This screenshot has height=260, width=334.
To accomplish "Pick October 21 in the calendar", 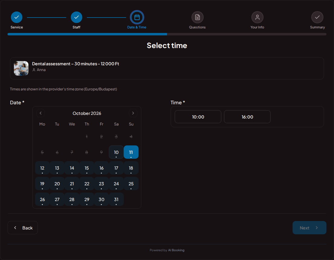I will point(72,184).
